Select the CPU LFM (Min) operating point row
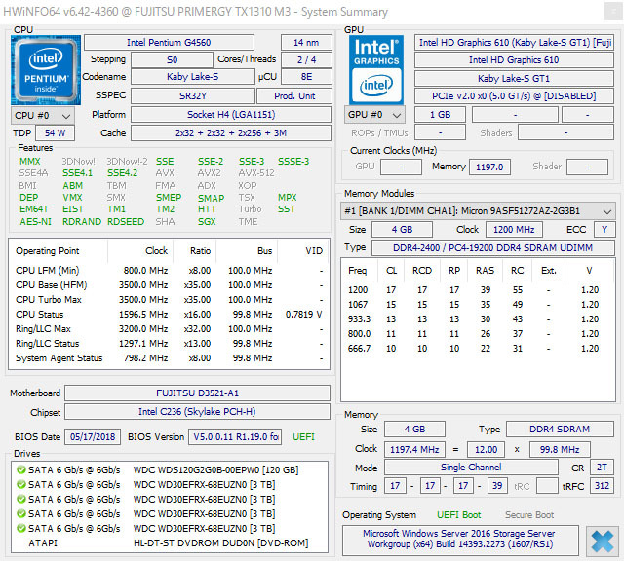The width and height of the screenshot is (624, 561). click(x=169, y=271)
